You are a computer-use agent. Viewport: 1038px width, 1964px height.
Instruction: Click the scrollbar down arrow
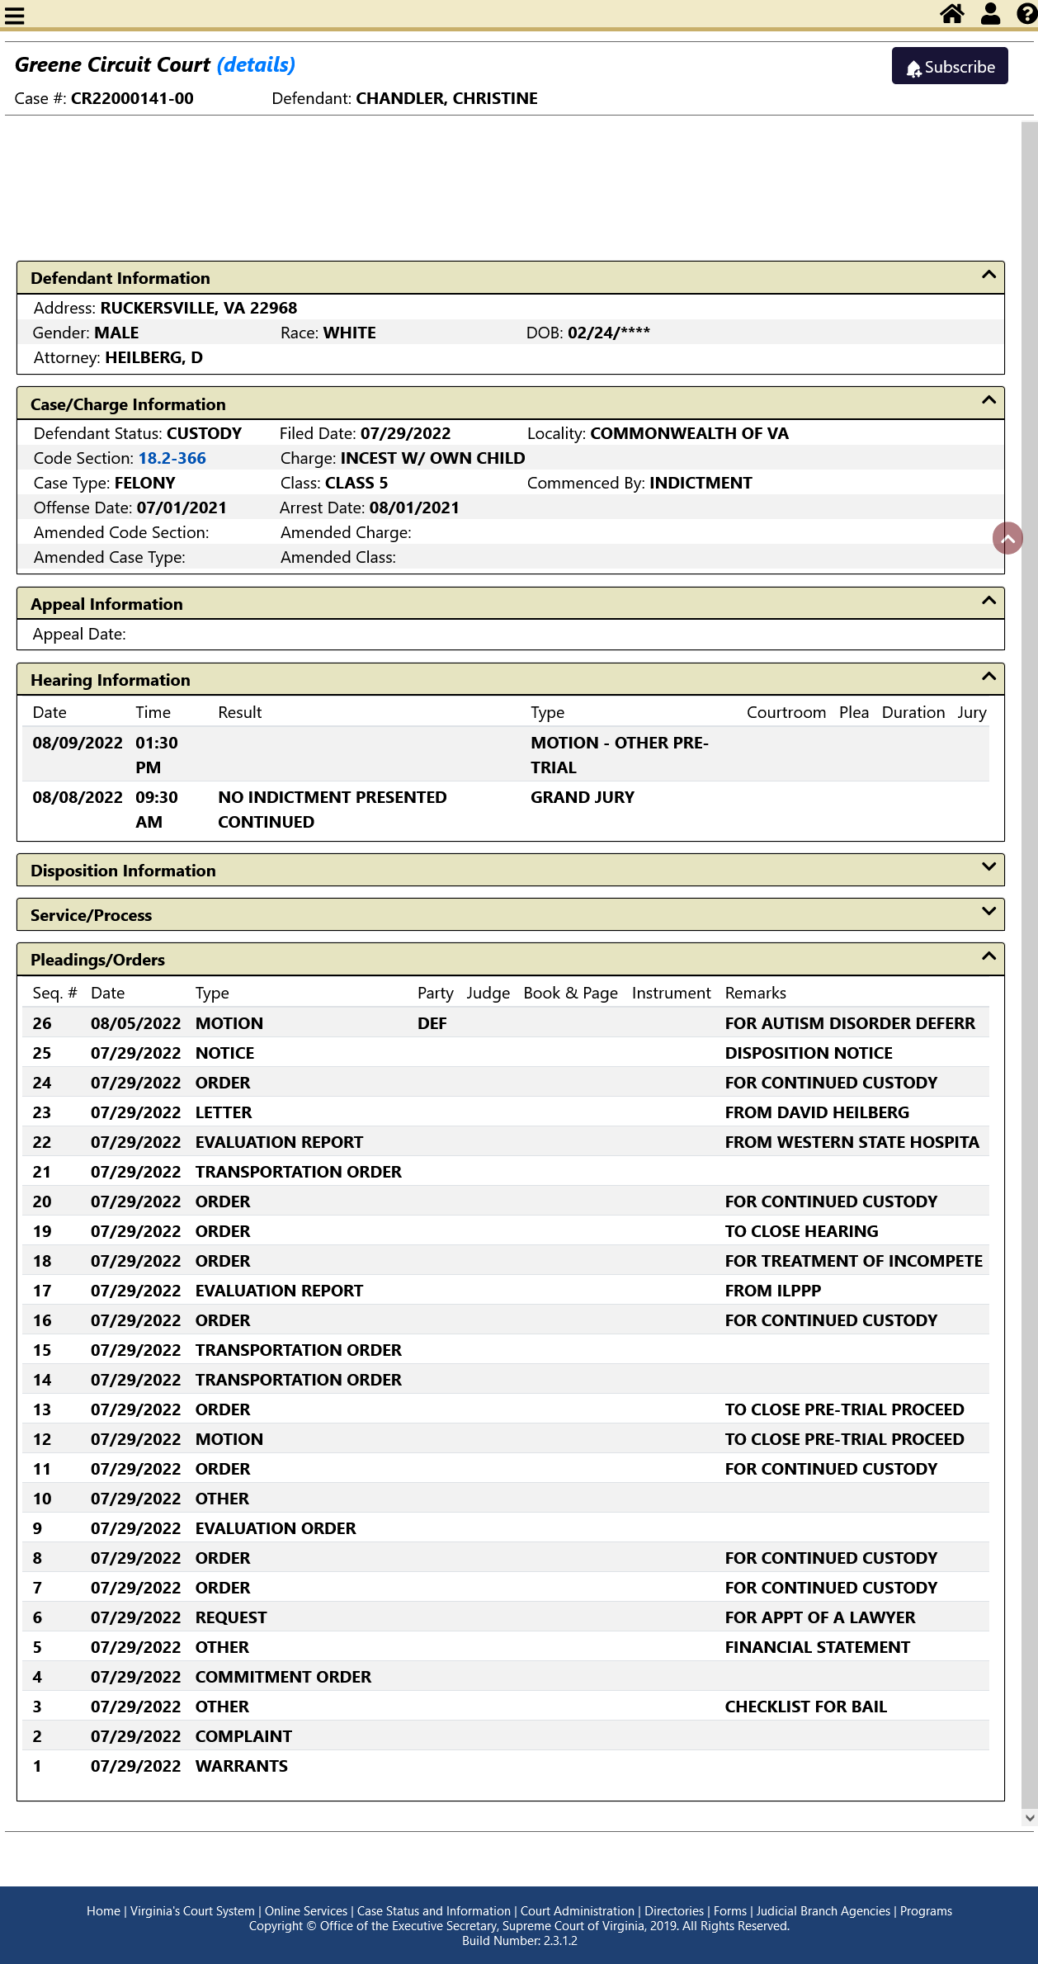[x=1029, y=1817]
